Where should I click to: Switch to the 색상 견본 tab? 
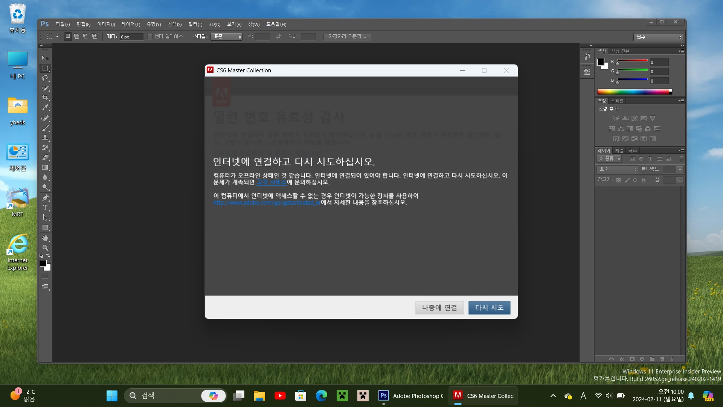[x=620, y=51]
